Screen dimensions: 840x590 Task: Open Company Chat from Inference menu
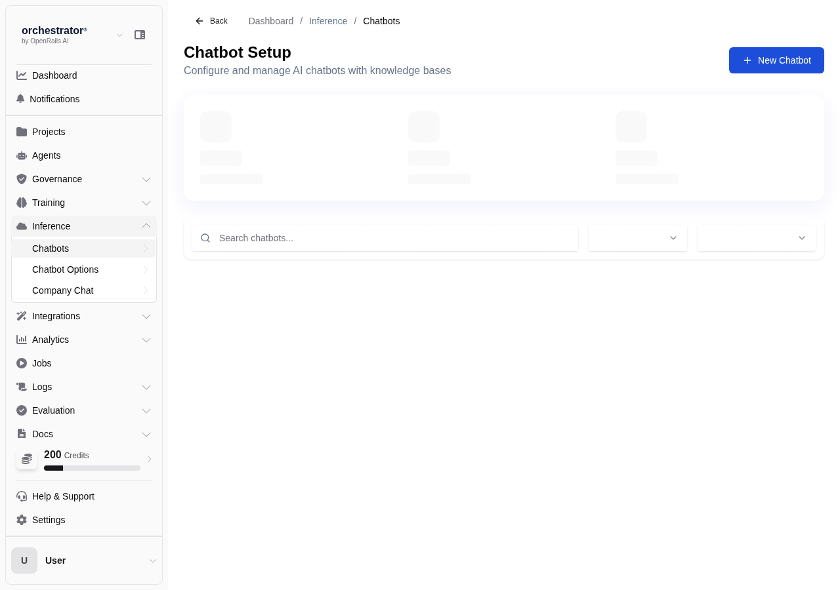point(62,290)
